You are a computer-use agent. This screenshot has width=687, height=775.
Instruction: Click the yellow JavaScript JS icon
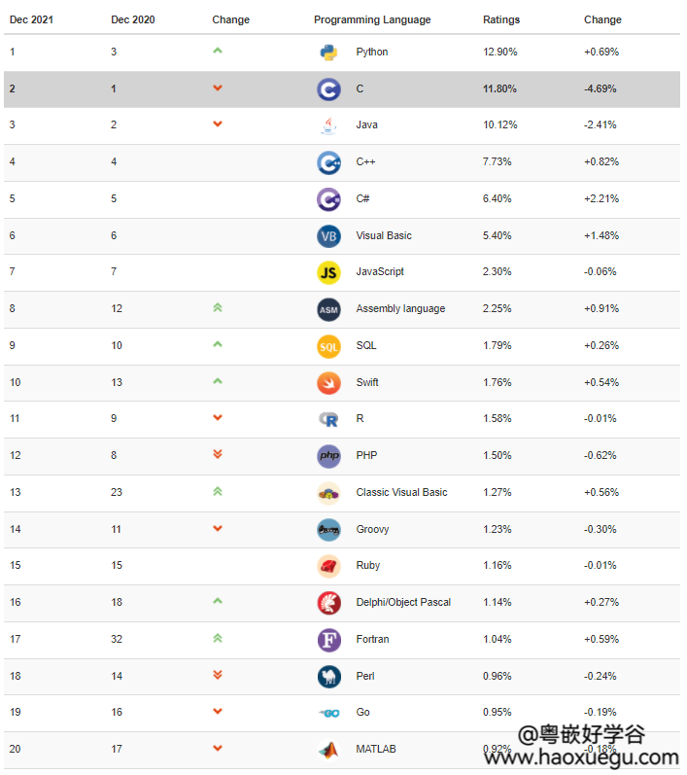(x=328, y=272)
